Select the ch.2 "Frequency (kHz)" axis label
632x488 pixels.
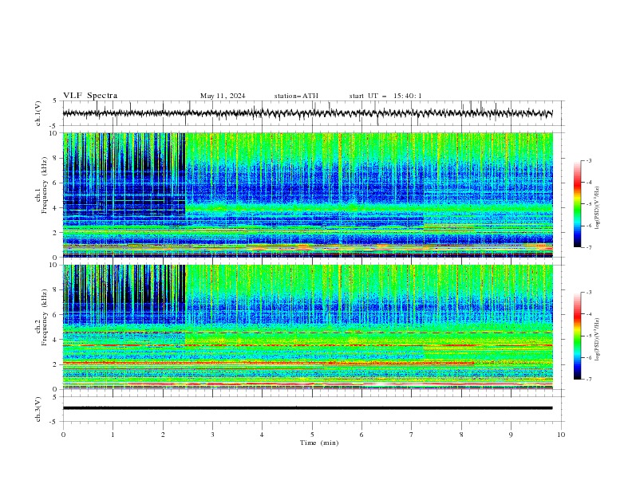44,317
